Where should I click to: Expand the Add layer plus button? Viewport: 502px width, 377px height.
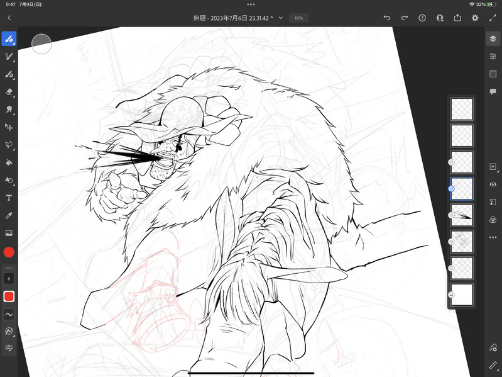(493, 167)
